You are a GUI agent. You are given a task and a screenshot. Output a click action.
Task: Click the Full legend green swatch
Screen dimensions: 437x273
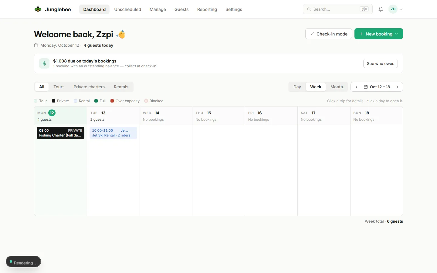pyautogui.click(x=96, y=101)
